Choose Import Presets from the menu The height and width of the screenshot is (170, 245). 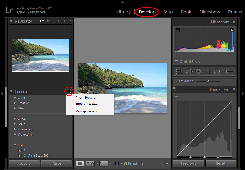pyautogui.click(x=86, y=104)
